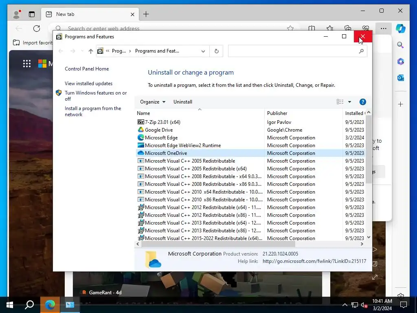Viewport: 417px width, 313px height.
Task: Open Edge Settings and more menu
Action: pyautogui.click(x=383, y=28)
